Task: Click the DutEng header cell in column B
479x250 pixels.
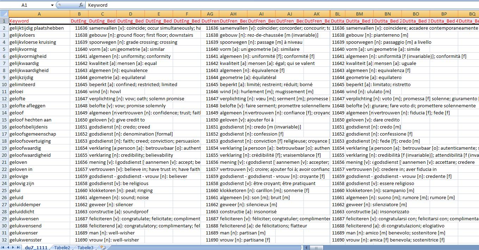Action: point(79,21)
